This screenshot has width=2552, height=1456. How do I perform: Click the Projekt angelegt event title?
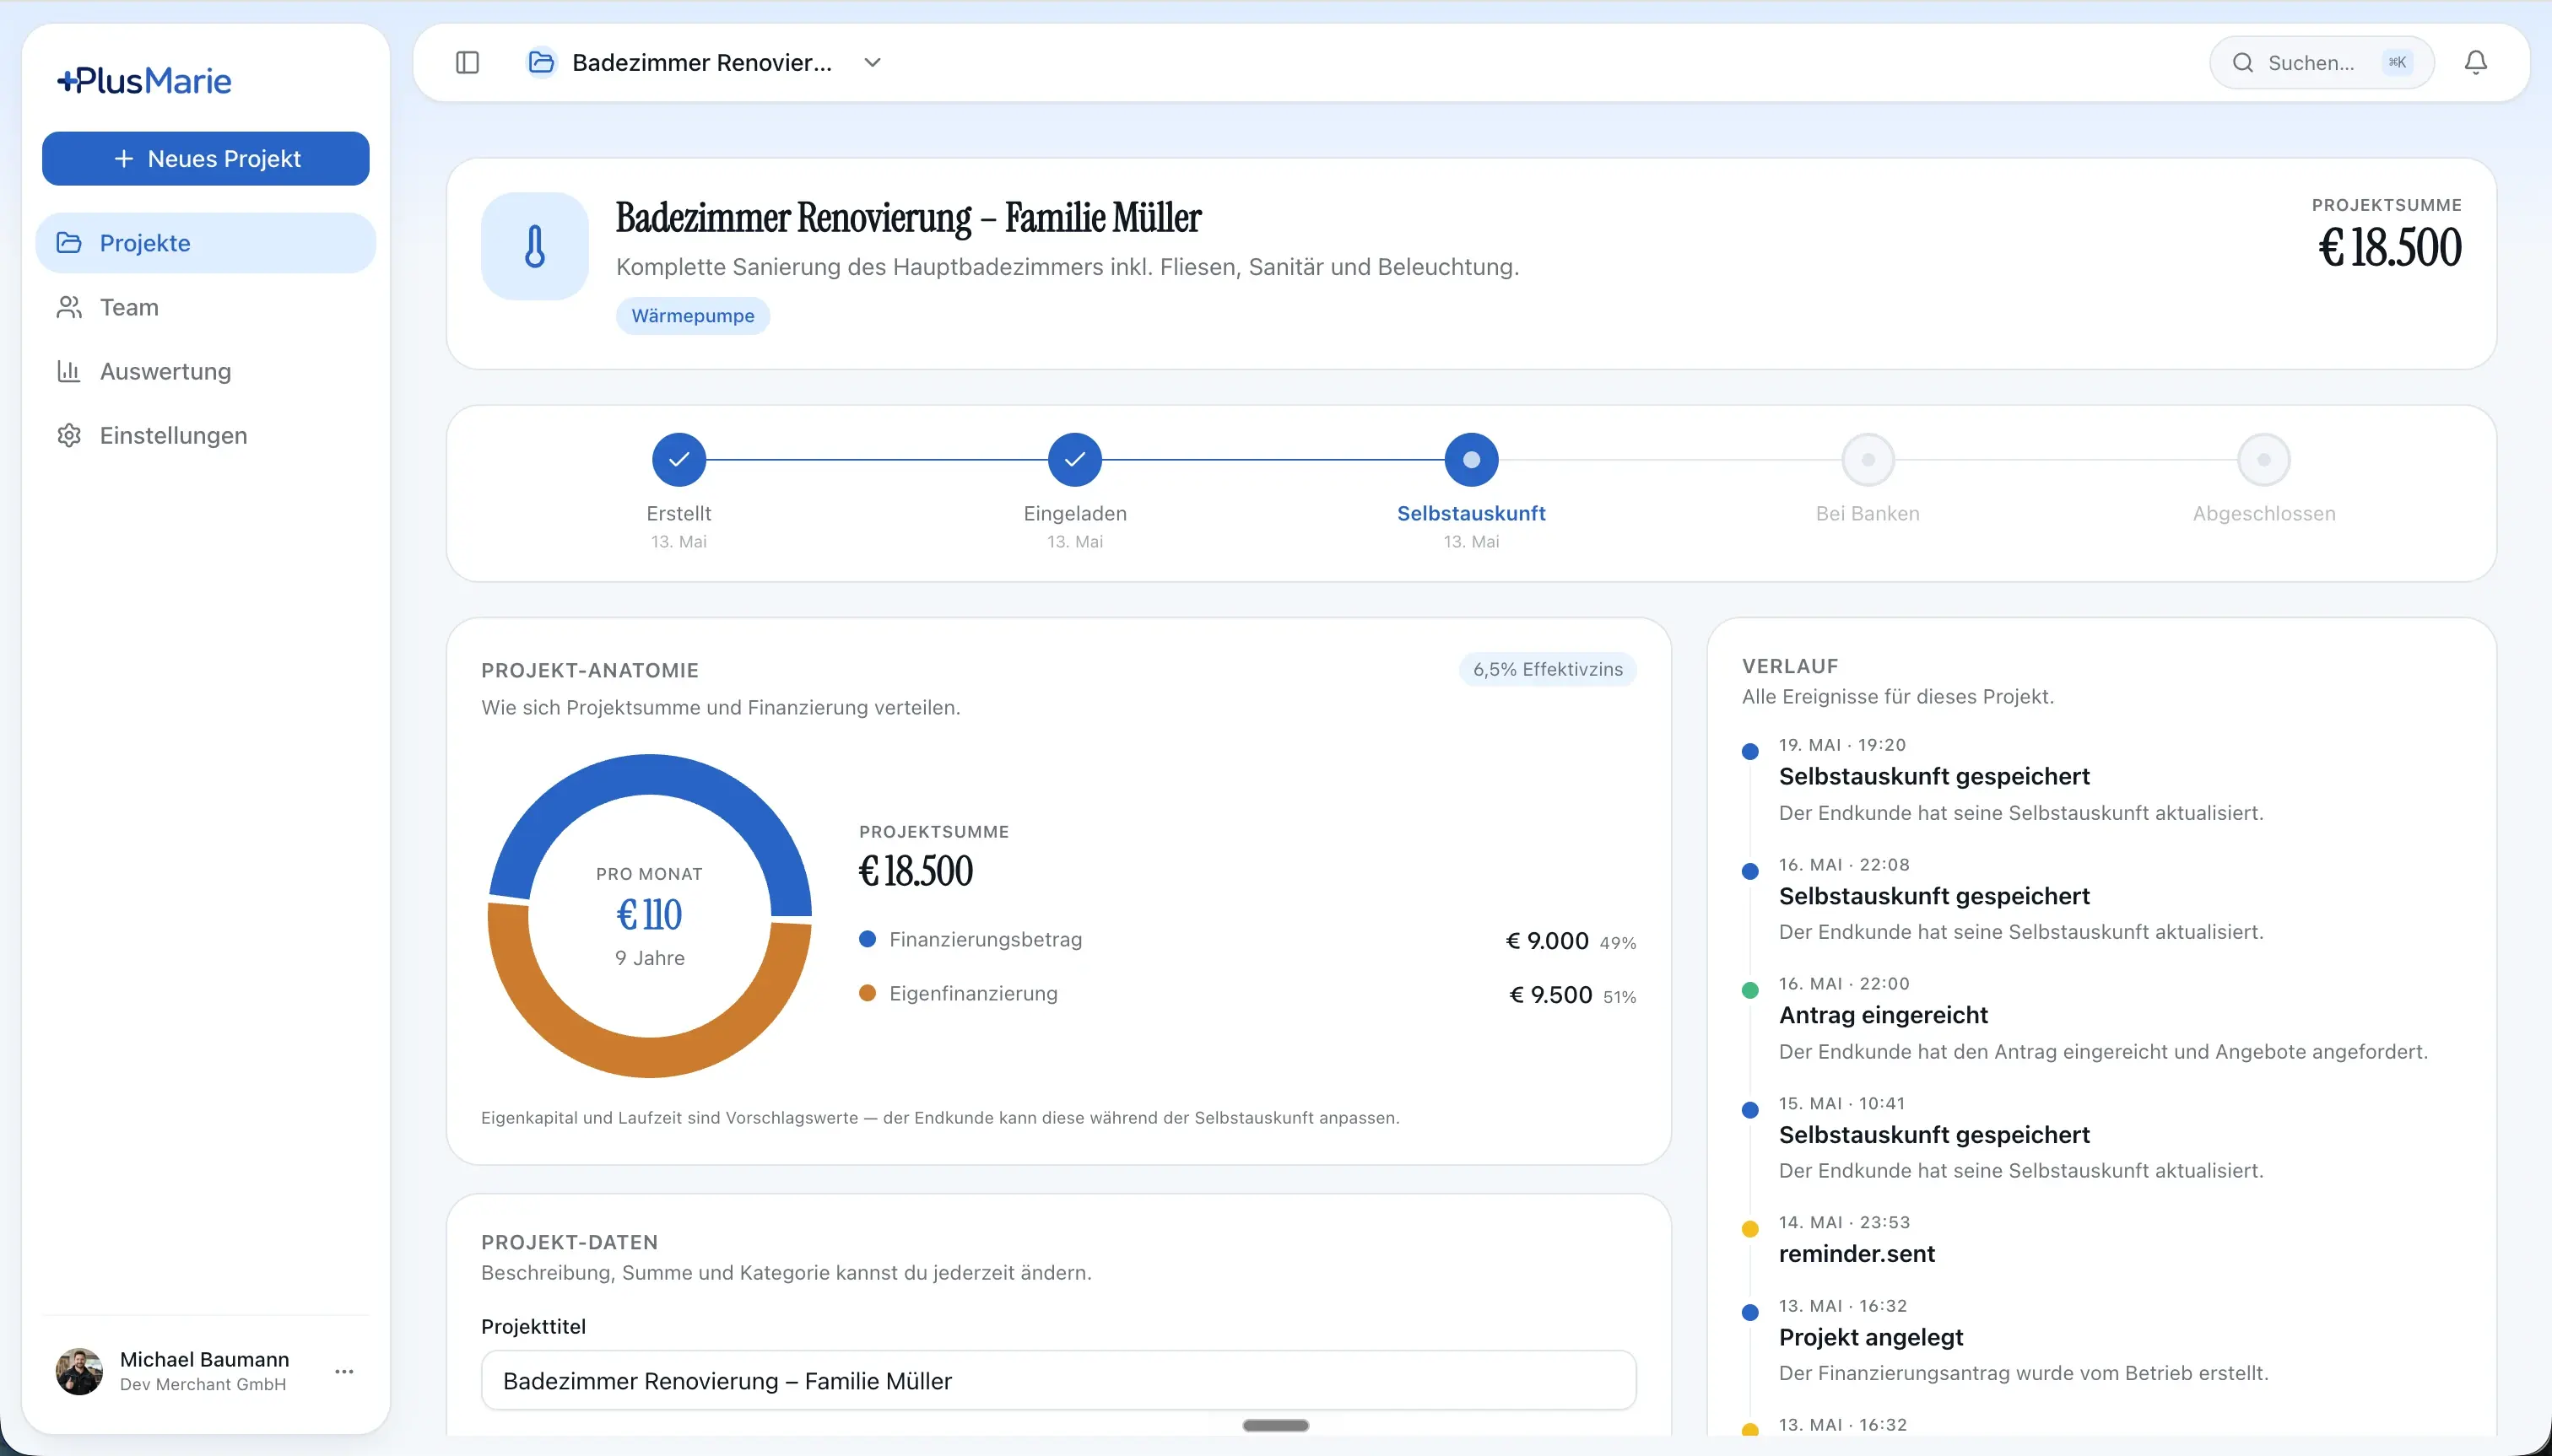1871,1337
